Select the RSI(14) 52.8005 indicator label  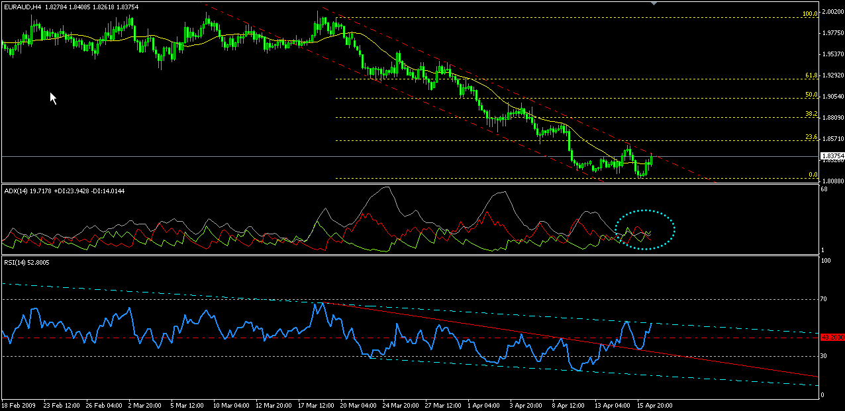coord(26,263)
